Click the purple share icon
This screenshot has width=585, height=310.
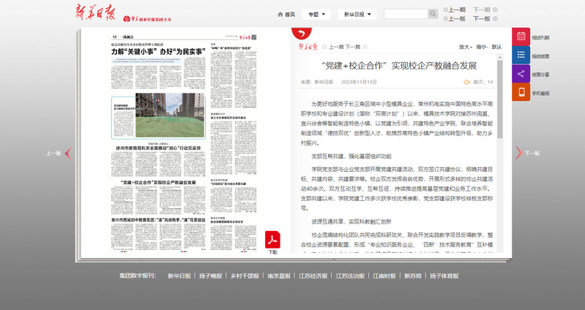pyautogui.click(x=521, y=74)
